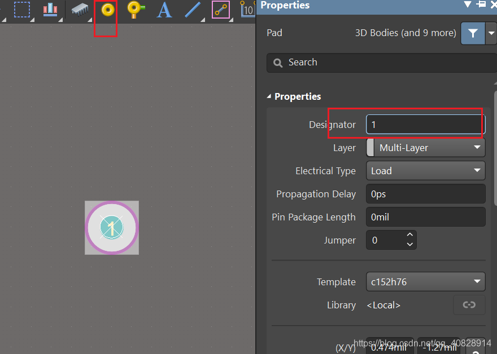Close the Properties panel
This screenshot has width=497, height=354.
coord(493,5)
